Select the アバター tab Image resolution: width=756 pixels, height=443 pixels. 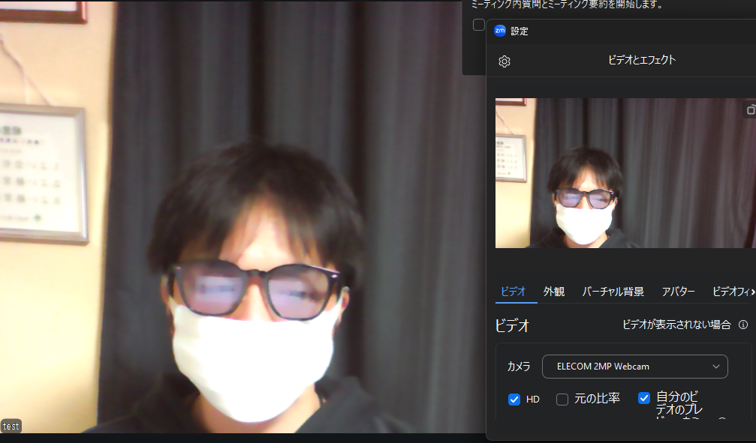coord(678,292)
